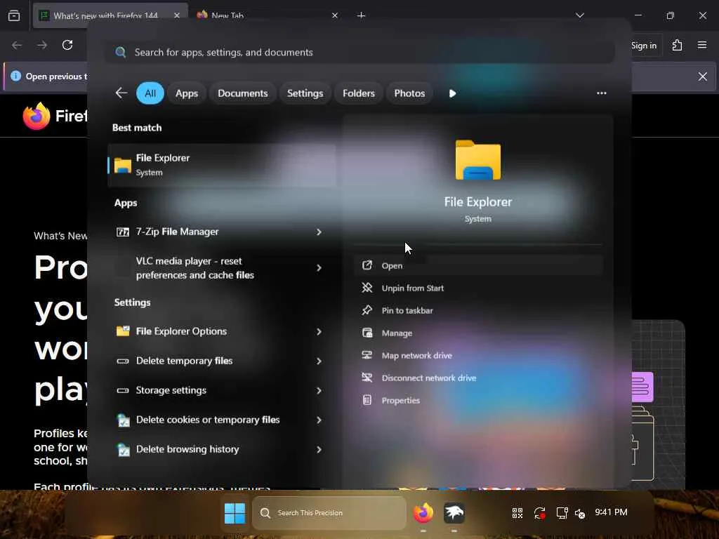
Task: Click the search for apps, settings, documents field
Action: pyautogui.click(x=359, y=52)
